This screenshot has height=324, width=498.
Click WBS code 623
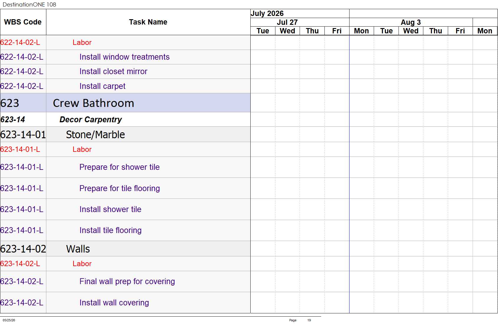[x=10, y=103]
